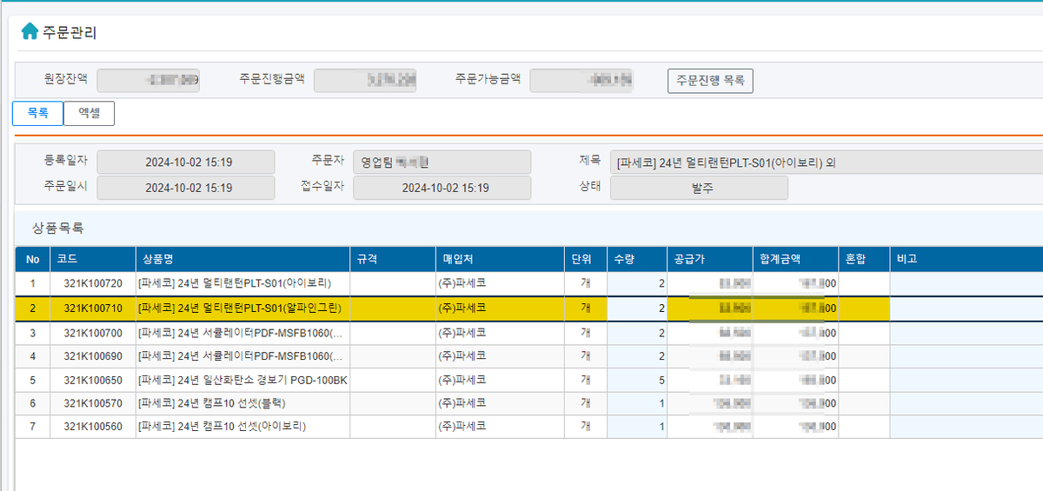This screenshot has height=491, width=1043.
Task: Click the 수량 column header
Action: (636, 259)
